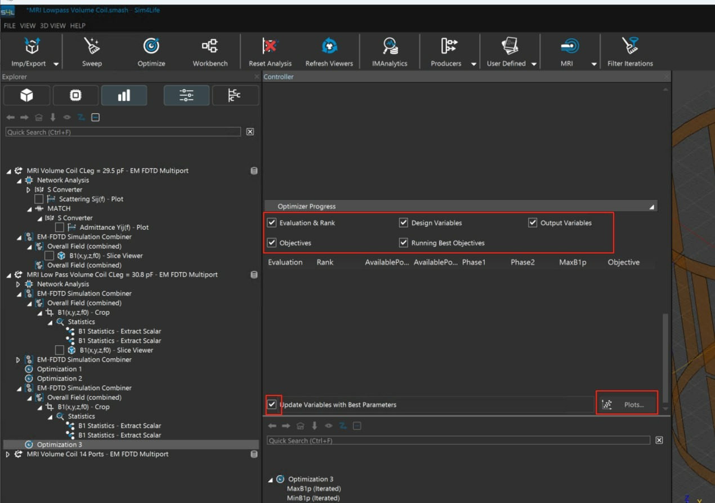Open the 3D VIEW menu
Image resolution: width=715 pixels, height=503 pixels.
[x=53, y=26]
